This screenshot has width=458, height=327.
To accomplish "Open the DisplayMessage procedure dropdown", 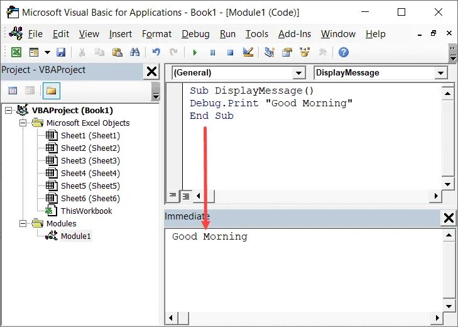I will point(441,73).
